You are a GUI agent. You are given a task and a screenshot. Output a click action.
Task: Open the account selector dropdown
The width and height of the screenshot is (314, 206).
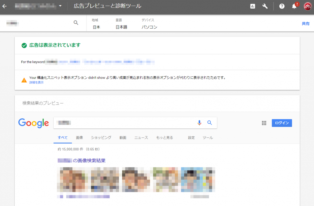60,6
